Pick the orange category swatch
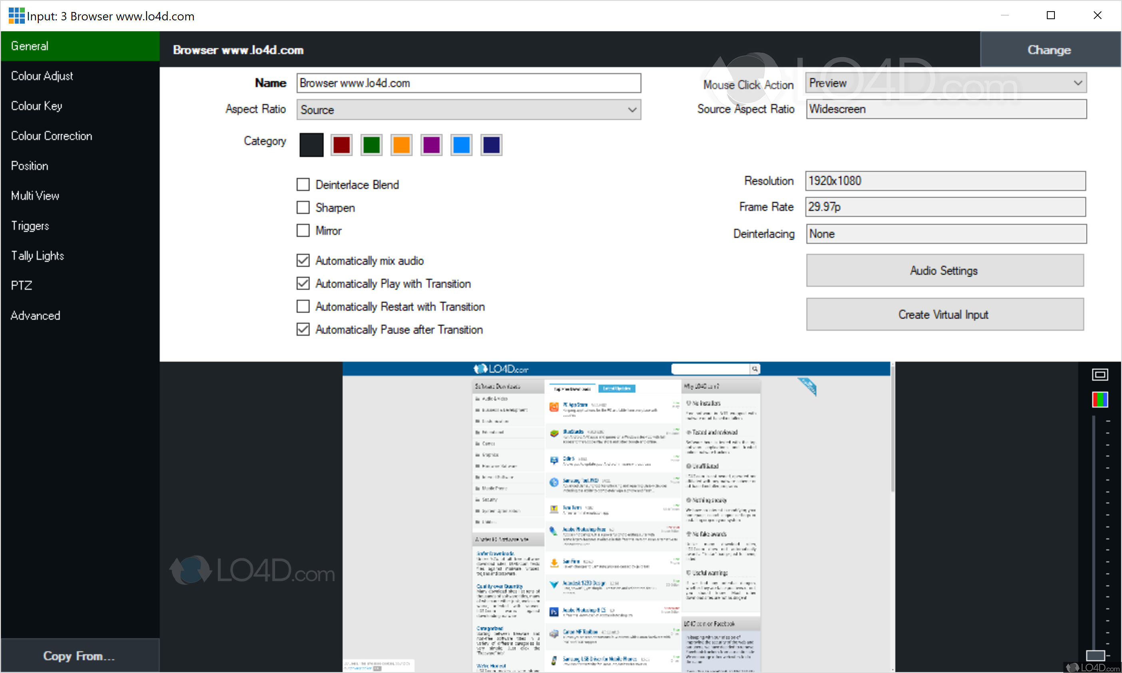1122x673 pixels. pyautogui.click(x=402, y=145)
